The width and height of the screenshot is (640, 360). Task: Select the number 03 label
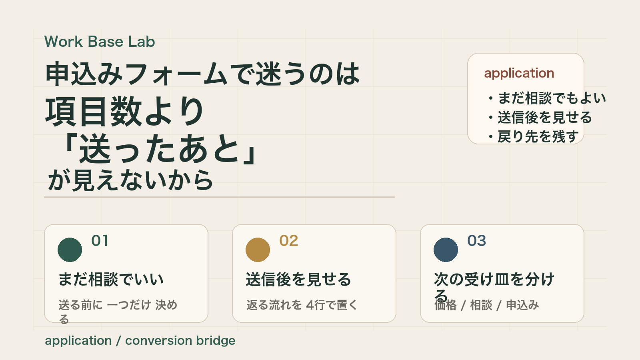[x=477, y=241]
